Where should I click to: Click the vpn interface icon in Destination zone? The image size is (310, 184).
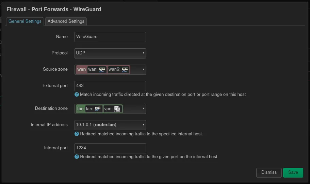[117, 109]
